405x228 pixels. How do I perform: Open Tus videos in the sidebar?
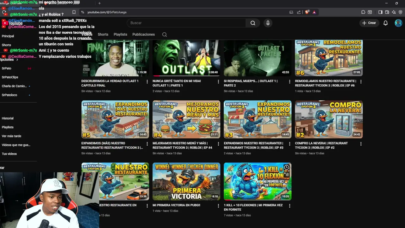9,154
